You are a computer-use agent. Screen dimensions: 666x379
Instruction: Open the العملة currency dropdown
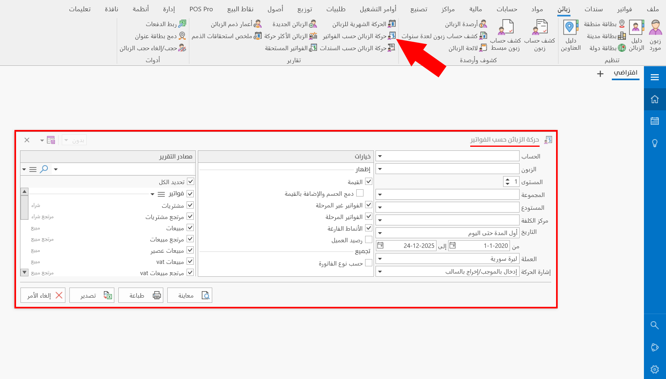click(x=380, y=258)
